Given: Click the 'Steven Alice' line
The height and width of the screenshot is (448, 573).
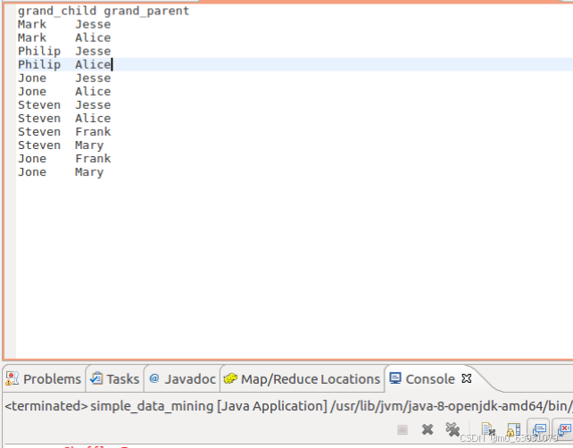Looking at the screenshot, I should 64,119.
